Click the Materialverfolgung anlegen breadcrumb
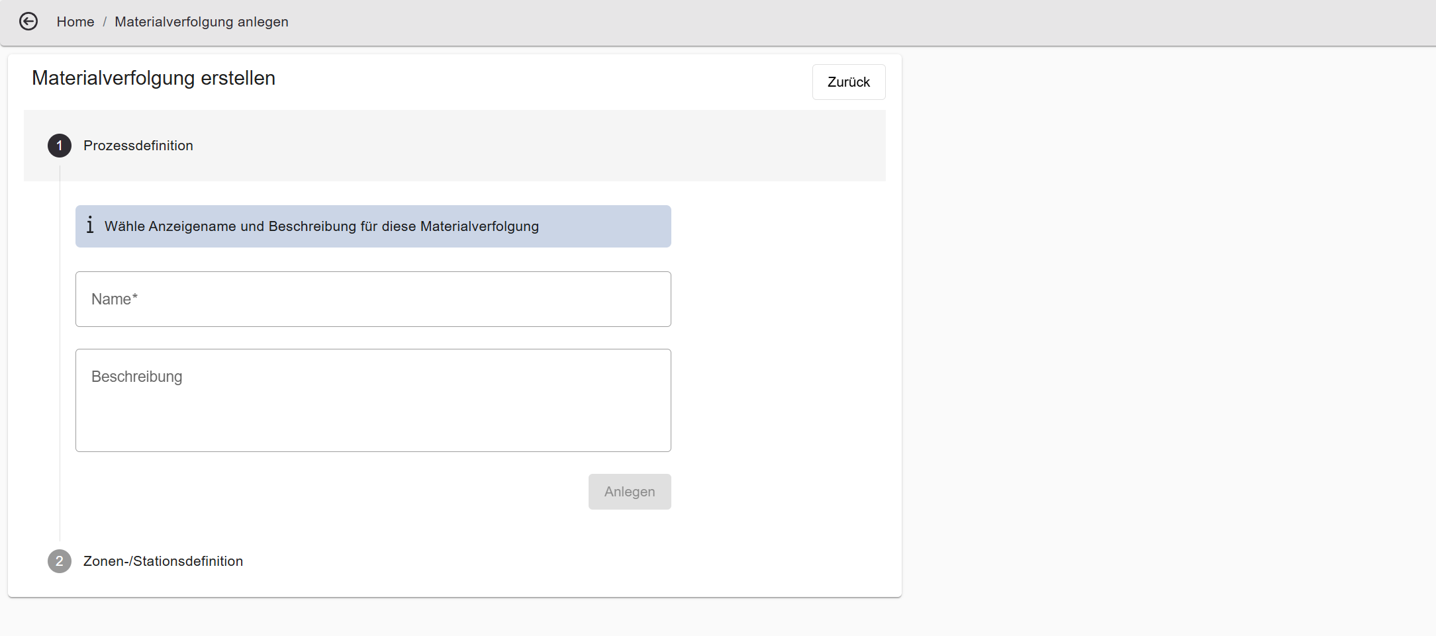 tap(201, 22)
